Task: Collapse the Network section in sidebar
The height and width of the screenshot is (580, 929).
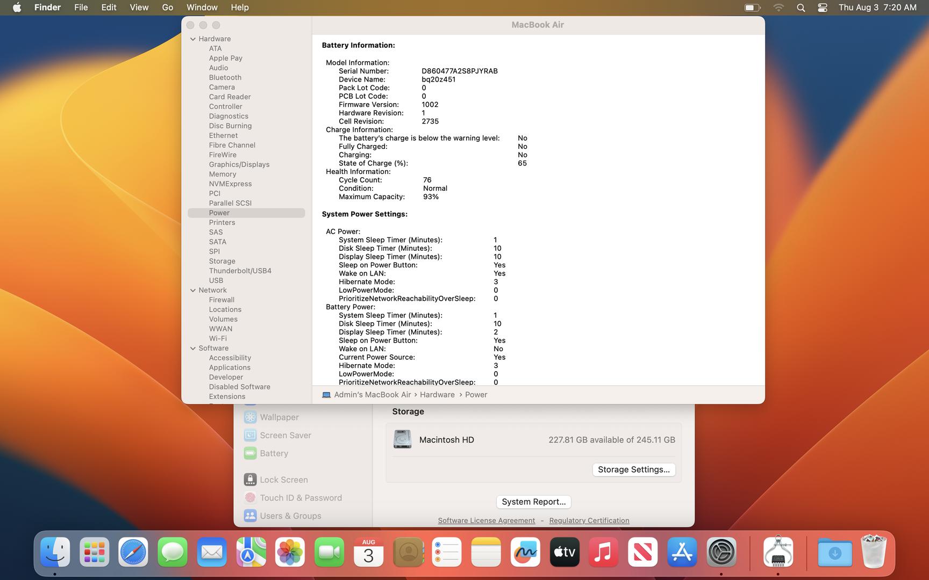Action: (193, 290)
